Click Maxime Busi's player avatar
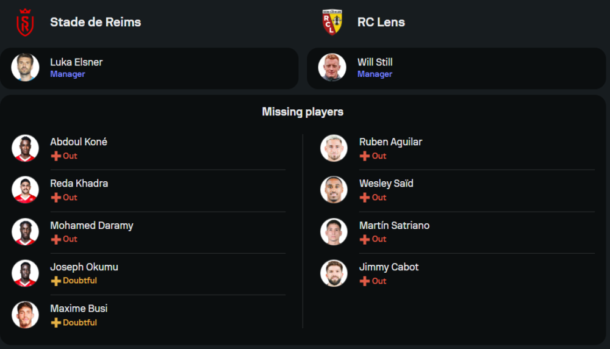Image resolution: width=610 pixels, height=349 pixels. pyautogui.click(x=25, y=315)
